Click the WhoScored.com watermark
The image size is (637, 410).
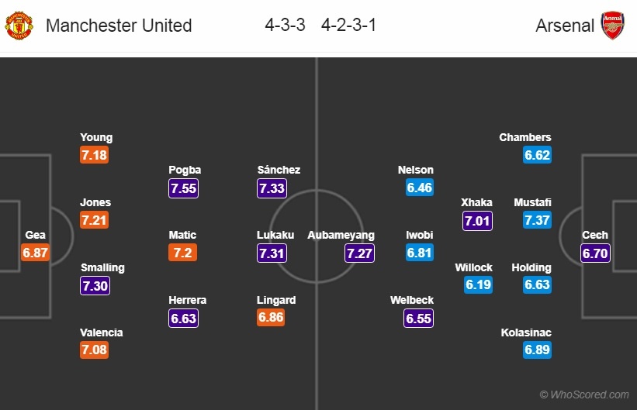tap(584, 395)
